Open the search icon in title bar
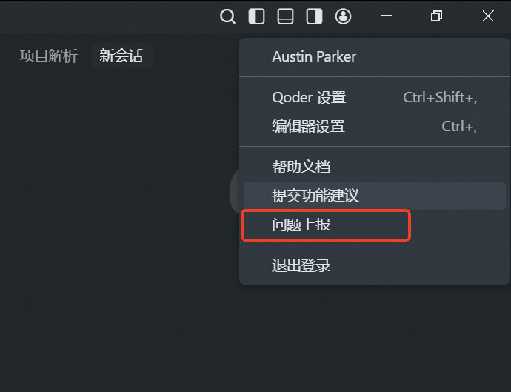The width and height of the screenshot is (511, 392). click(x=228, y=16)
